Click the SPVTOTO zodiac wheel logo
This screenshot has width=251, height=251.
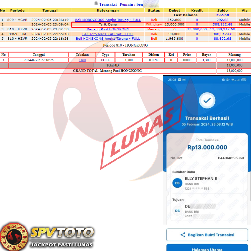pyautogui.click(x=14, y=236)
